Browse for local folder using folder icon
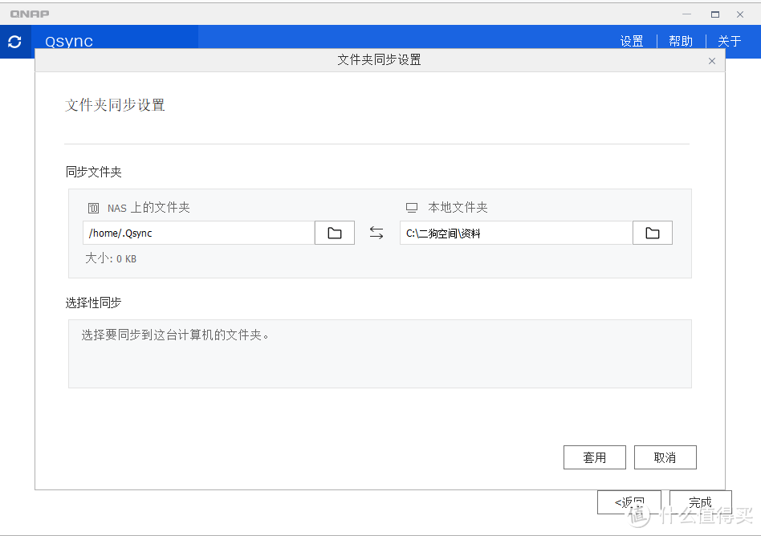 tap(653, 233)
